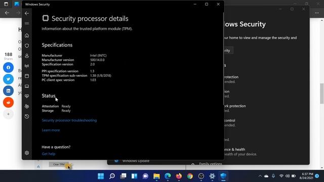Open Firewall & network protection icon

click(27, 66)
